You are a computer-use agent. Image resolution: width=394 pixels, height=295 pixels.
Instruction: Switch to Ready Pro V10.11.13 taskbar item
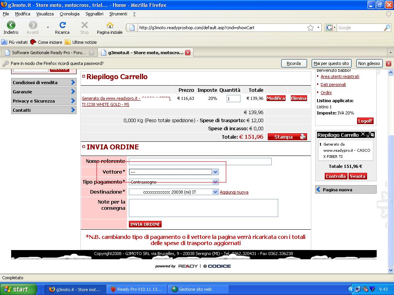click(x=137, y=289)
